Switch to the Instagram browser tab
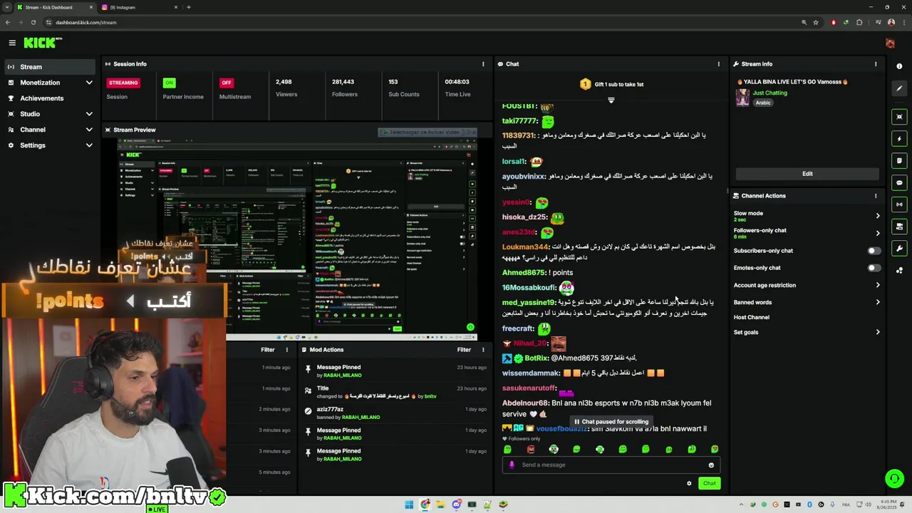The image size is (912, 513). click(140, 7)
